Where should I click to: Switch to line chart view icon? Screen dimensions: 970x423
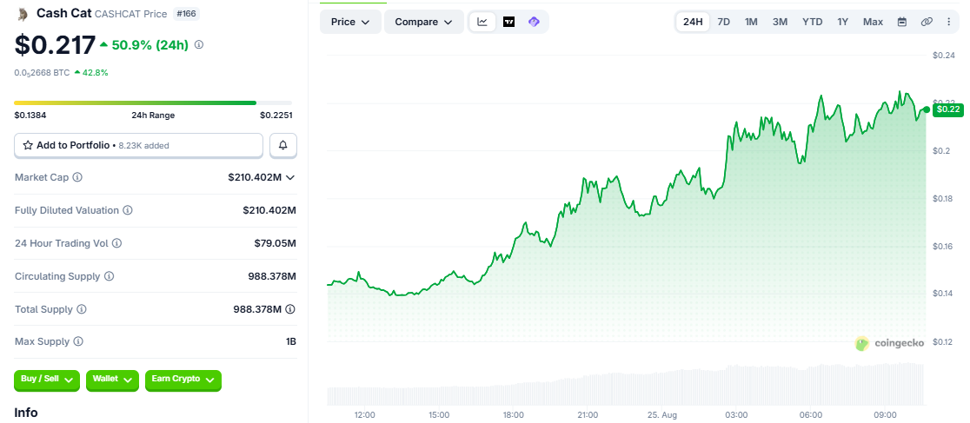point(482,22)
